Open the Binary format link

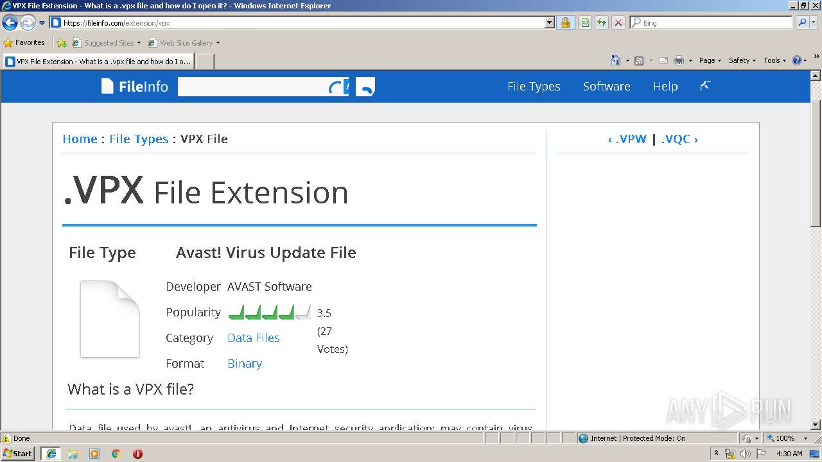(245, 363)
